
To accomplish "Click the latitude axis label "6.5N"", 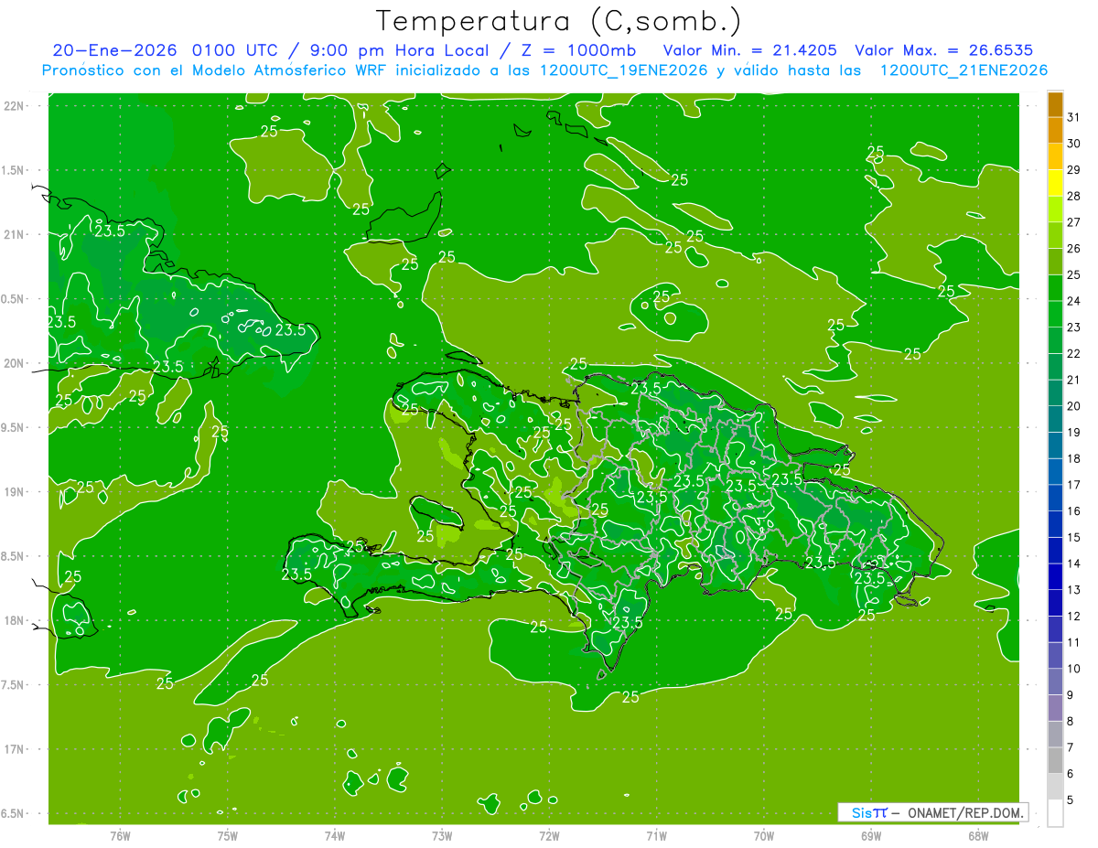I will tap(14, 813).
